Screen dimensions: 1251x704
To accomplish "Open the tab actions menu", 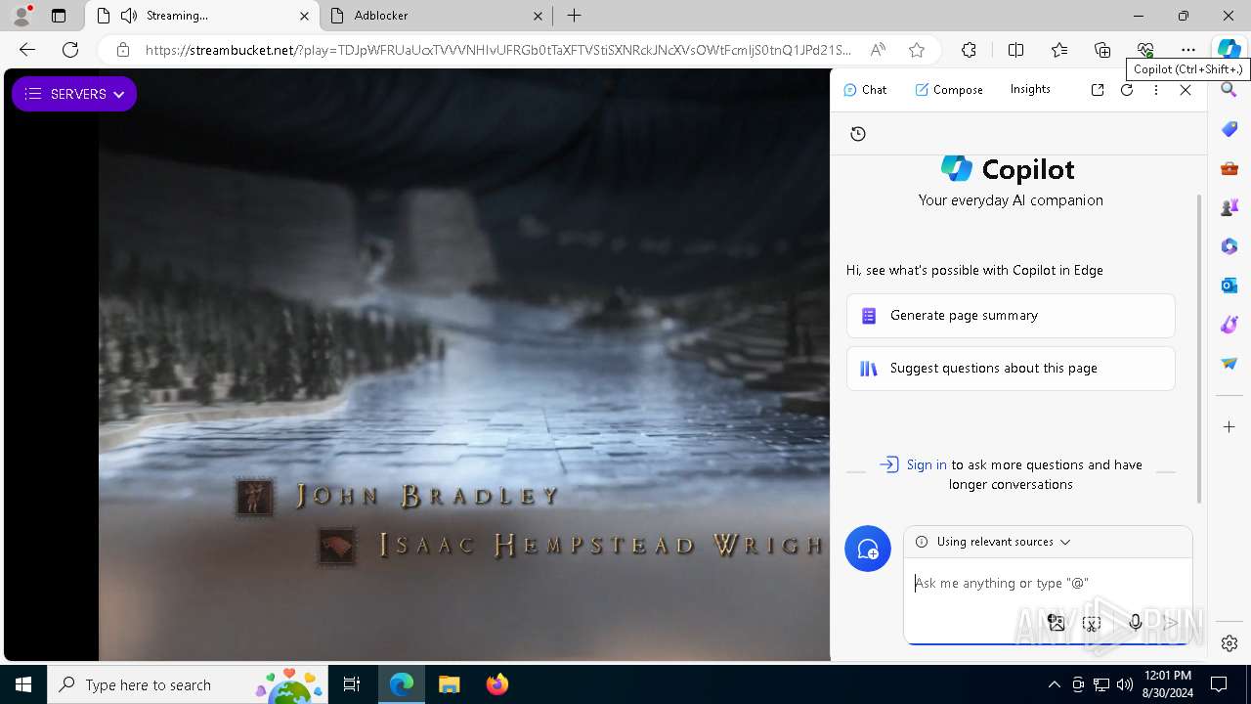I will coord(59,16).
